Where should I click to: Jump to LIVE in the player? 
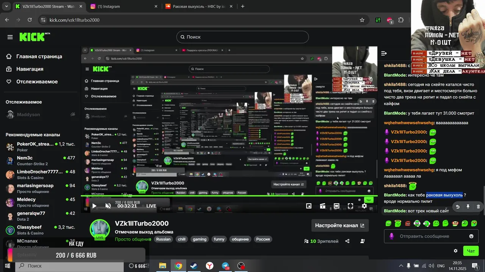(151, 206)
